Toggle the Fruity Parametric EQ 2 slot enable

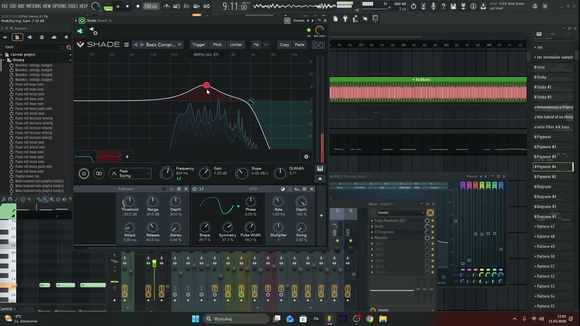432,221
